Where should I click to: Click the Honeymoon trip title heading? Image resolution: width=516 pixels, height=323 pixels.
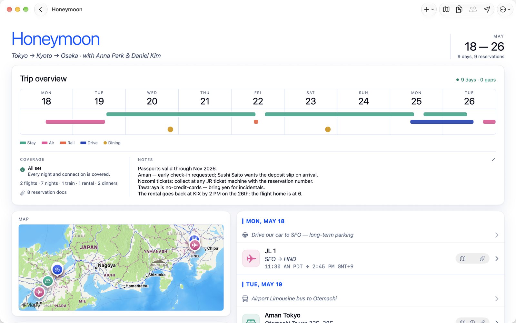click(x=55, y=39)
